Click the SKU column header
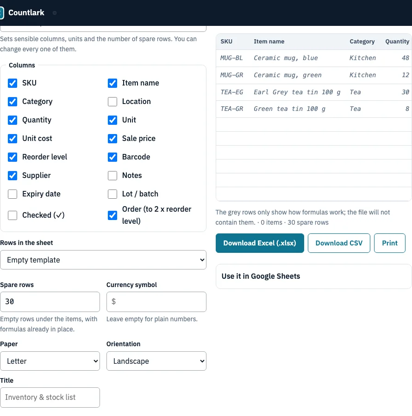 click(226, 42)
